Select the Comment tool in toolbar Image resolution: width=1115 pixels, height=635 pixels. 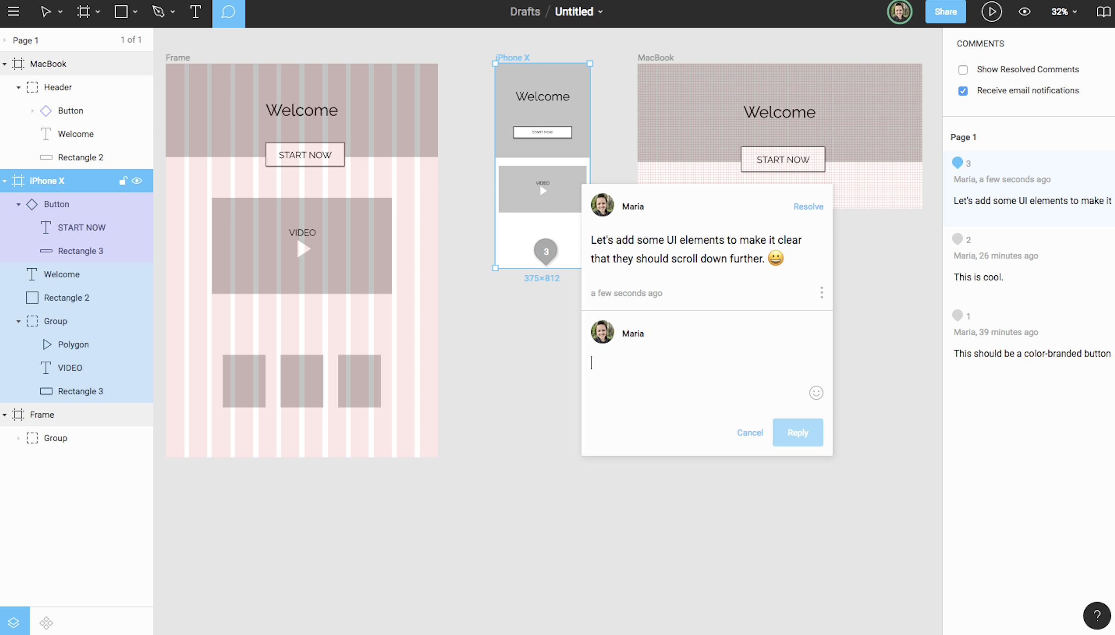click(228, 12)
